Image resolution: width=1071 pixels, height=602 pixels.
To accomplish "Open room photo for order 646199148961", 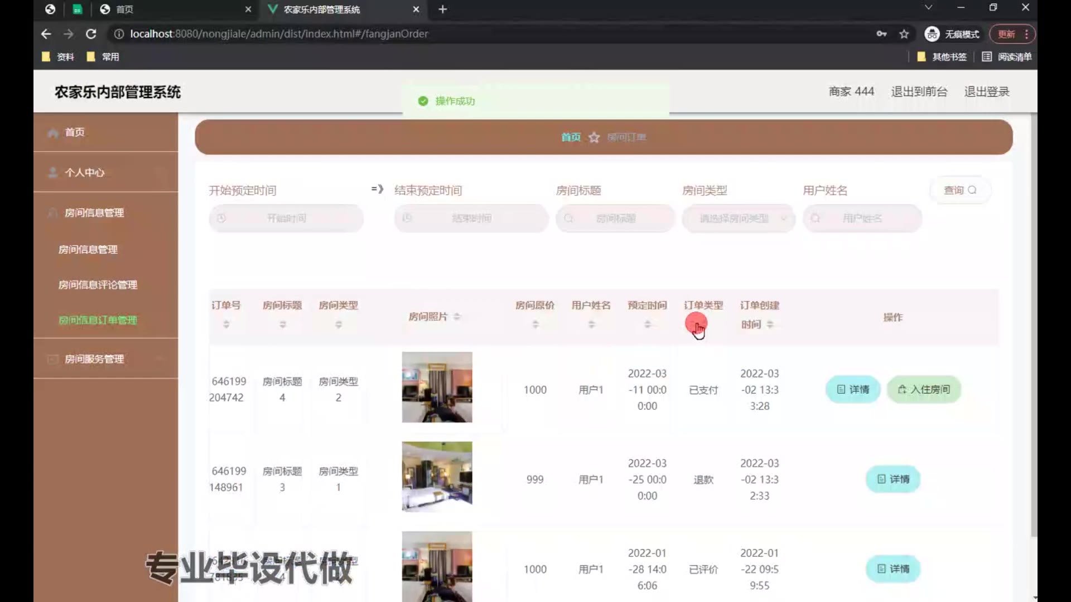I will click(437, 477).
